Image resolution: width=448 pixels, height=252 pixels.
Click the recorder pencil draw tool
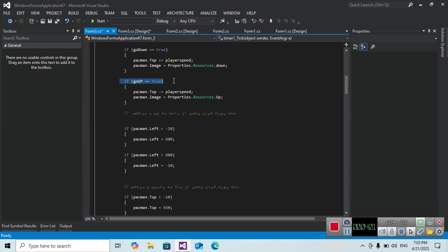point(420,232)
